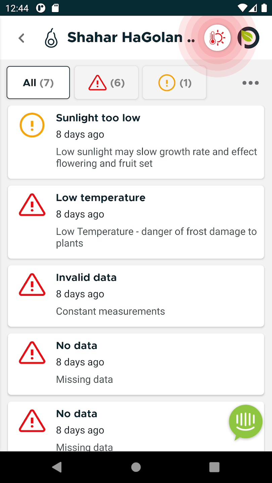Filter by red critical alerts (6) tab
This screenshot has height=483, width=272.
tap(106, 83)
